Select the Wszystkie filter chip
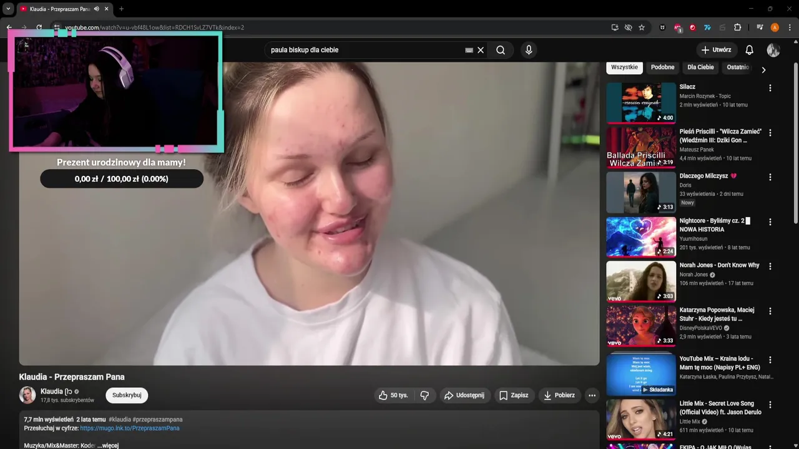The width and height of the screenshot is (799, 449). point(624,67)
